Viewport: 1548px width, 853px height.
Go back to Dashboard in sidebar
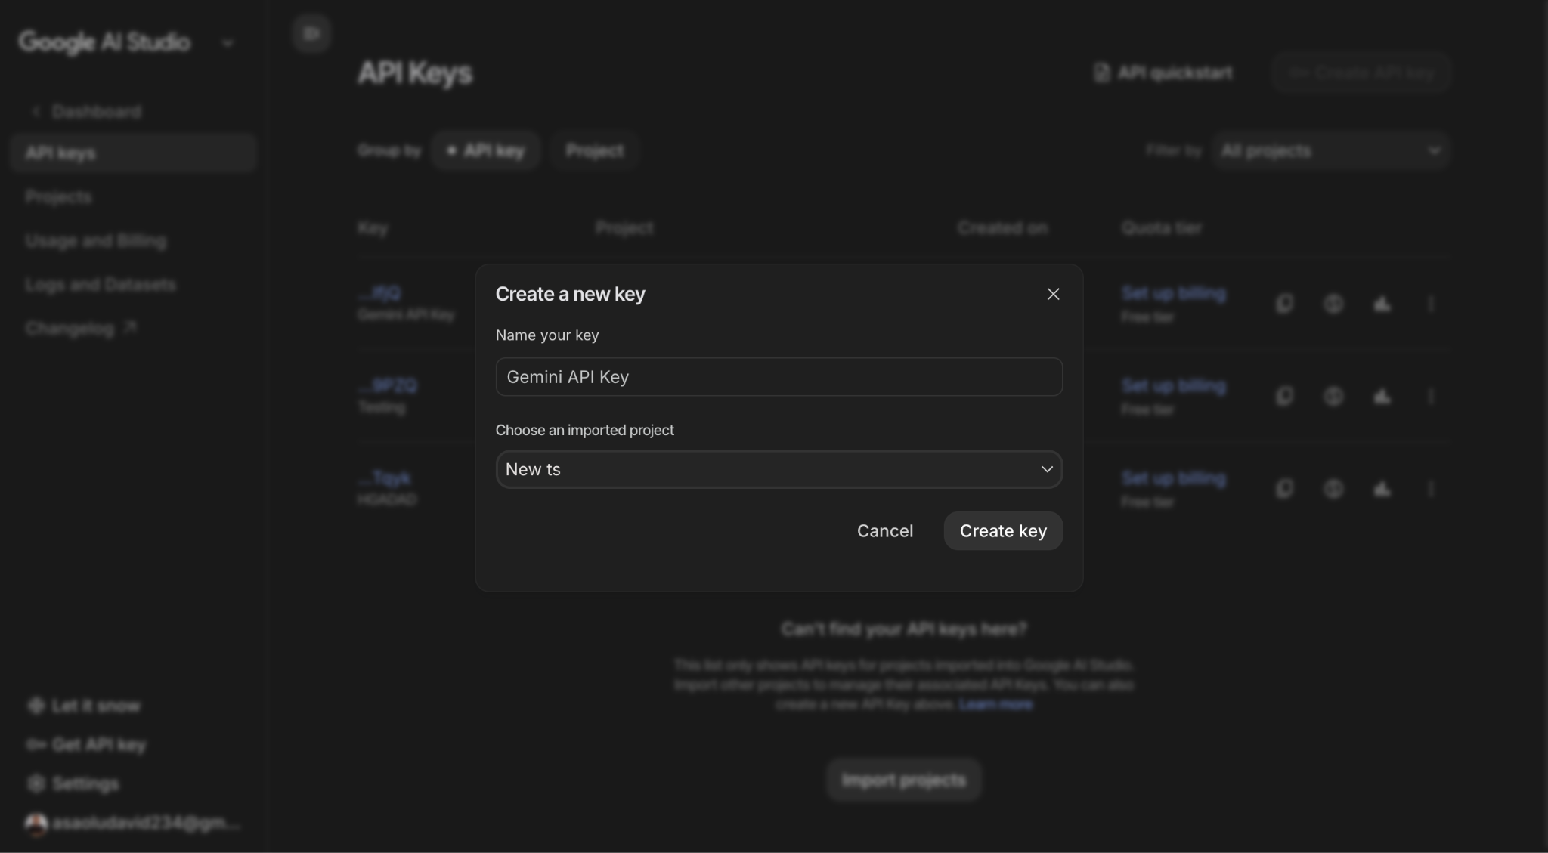[x=87, y=112]
